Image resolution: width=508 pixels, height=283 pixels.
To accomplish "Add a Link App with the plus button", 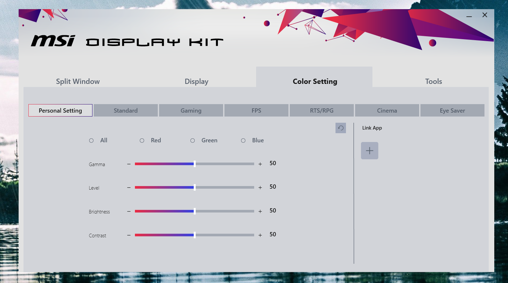I will pos(369,150).
